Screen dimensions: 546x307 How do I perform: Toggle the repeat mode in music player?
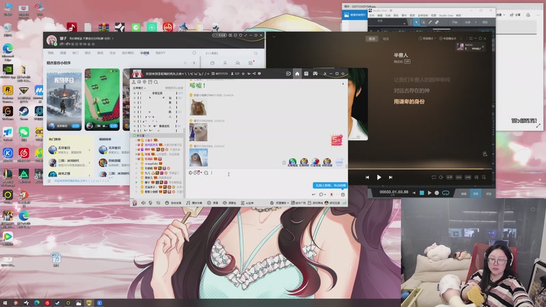coord(433,177)
